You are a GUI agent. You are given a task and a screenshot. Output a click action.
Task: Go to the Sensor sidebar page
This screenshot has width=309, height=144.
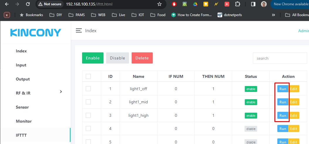pyautogui.click(x=22, y=107)
